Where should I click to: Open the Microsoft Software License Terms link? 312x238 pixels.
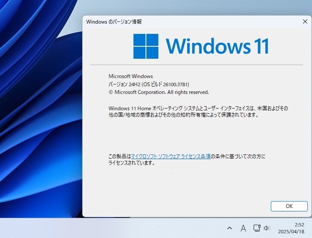(171, 157)
